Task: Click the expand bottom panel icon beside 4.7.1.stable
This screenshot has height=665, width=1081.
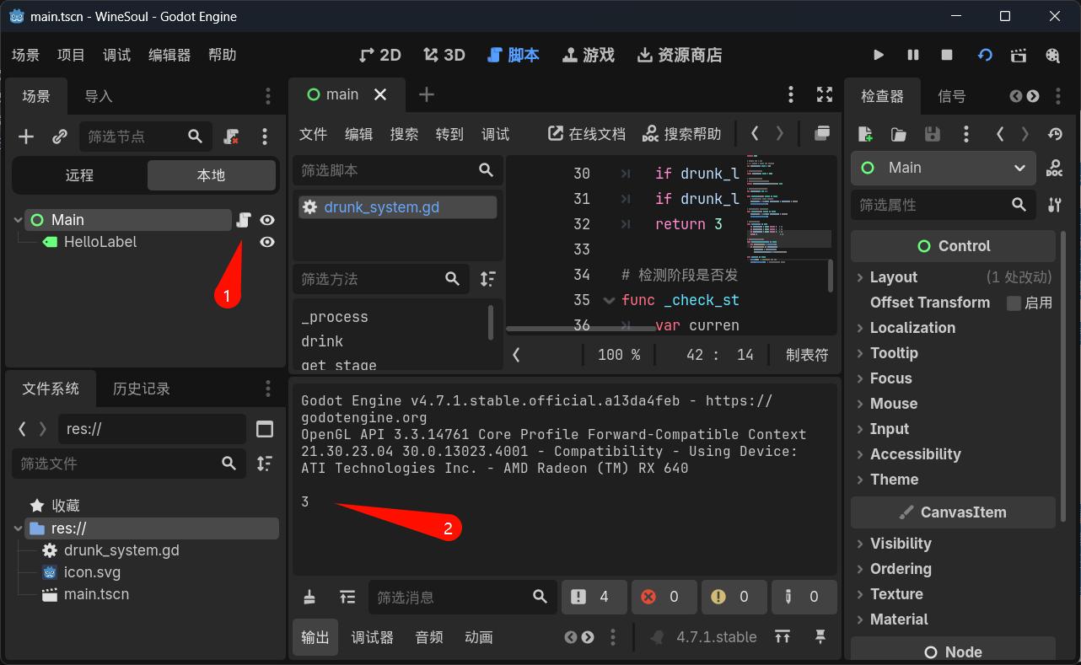Action: [x=783, y=637]
